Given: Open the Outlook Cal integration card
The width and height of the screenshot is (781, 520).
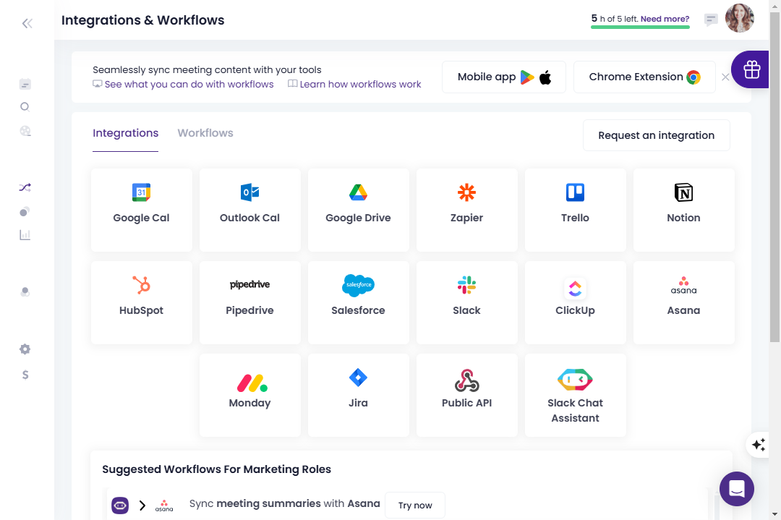Looking at the screenshot, I should [x=250, y=210].
